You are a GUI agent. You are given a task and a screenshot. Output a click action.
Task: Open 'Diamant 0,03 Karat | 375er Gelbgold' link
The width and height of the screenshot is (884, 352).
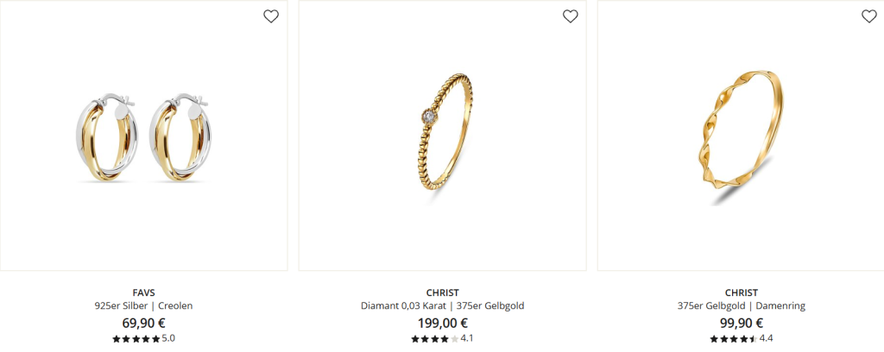click(443, 305)
